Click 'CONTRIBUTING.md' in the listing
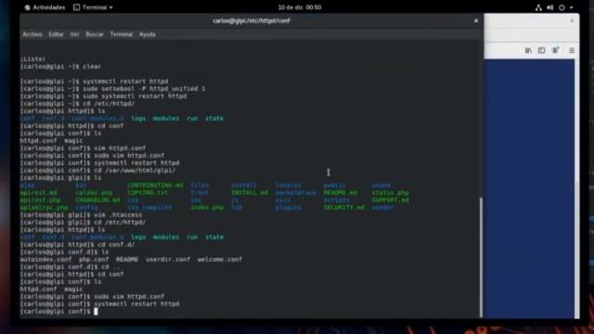 click(x=155, y=186)
